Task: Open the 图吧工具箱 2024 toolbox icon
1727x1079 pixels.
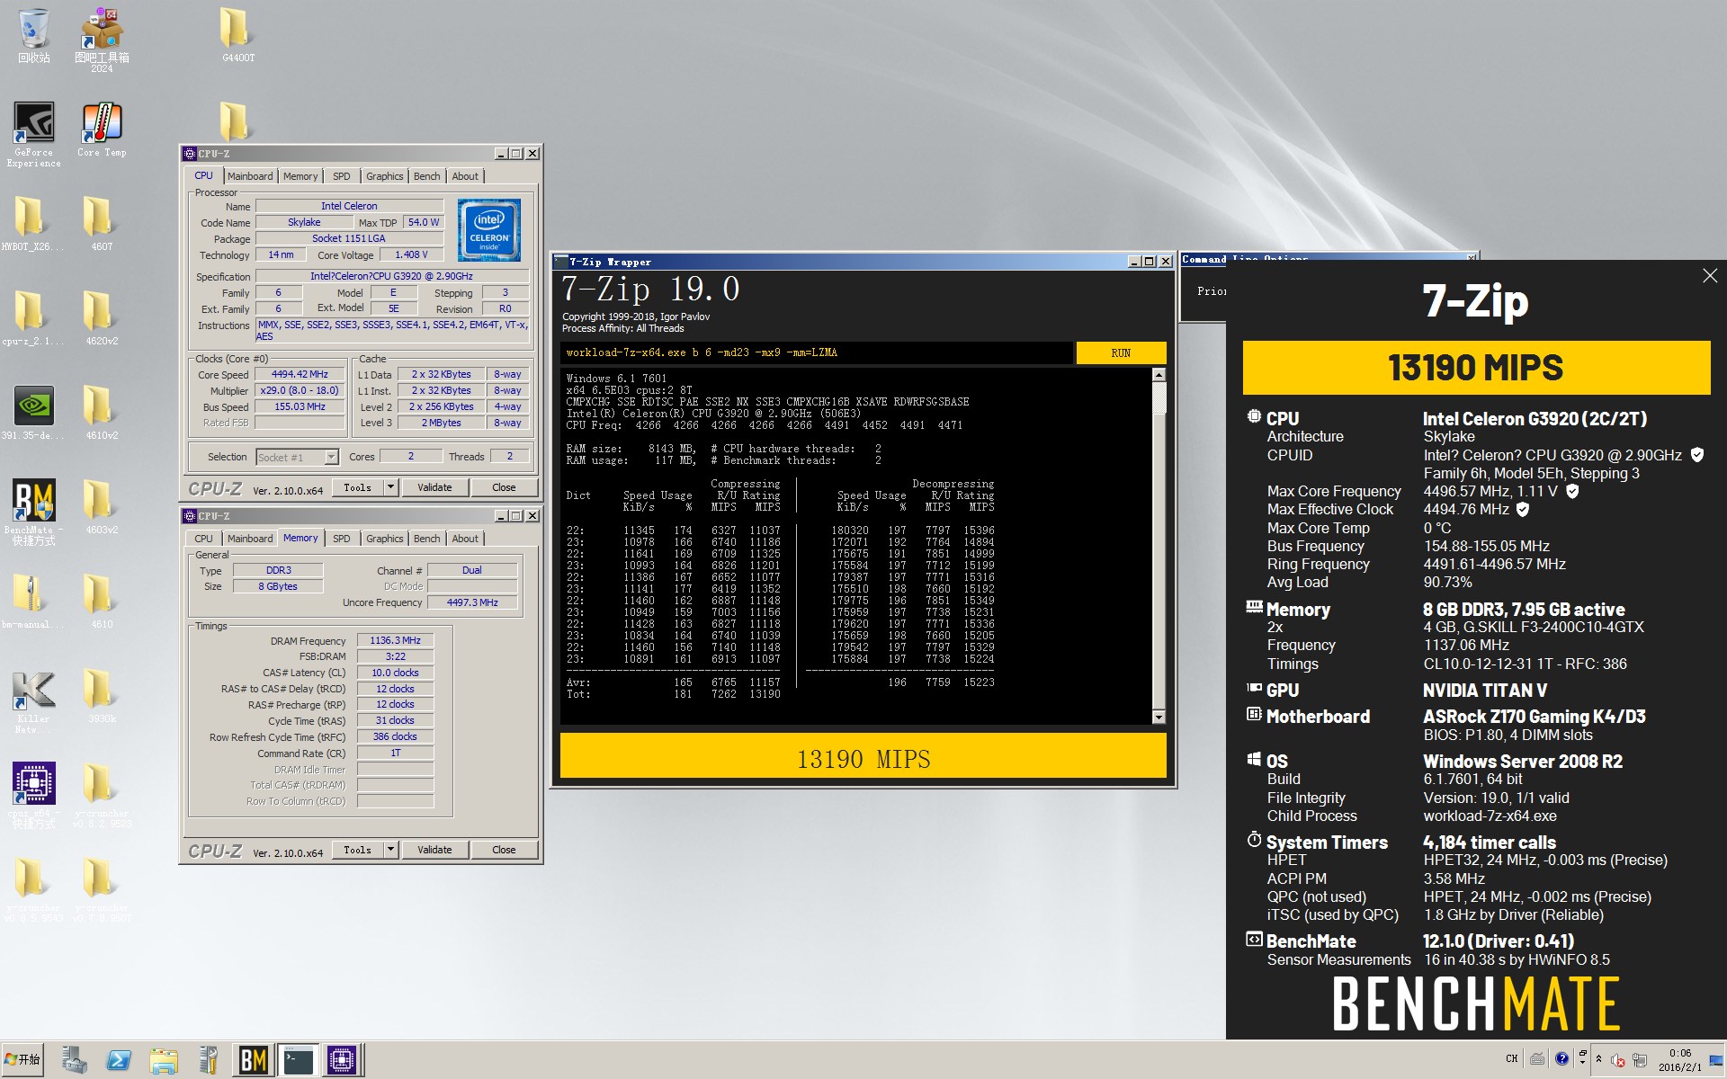Action: click(102, 40)
